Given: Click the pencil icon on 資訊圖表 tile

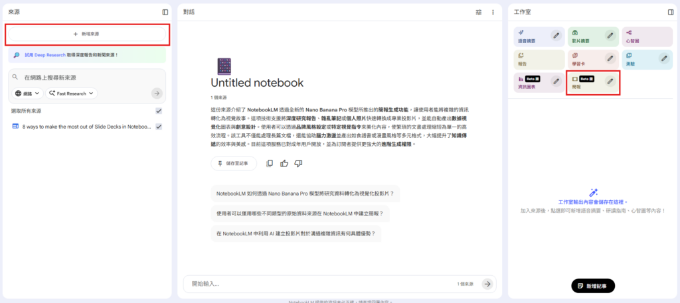Looking at the screenshot, I should click(x=556, y=80).
